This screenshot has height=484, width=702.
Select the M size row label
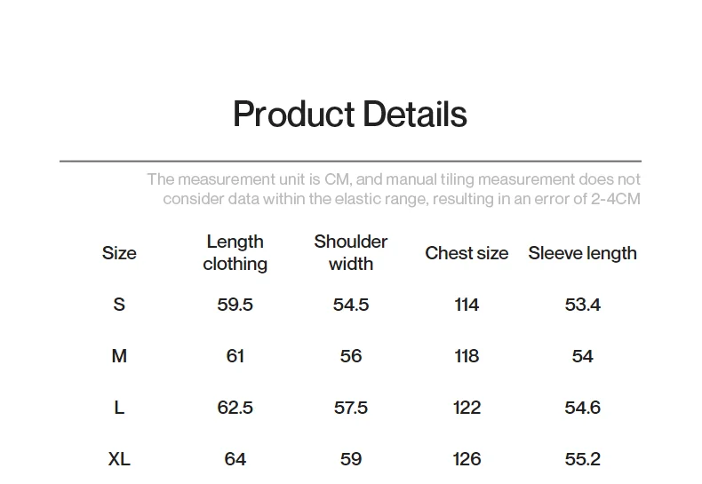119,356
